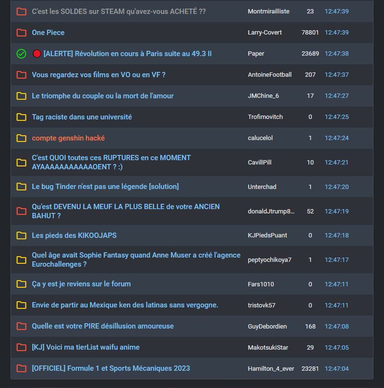Open Le triomphe du couple topic
Image resolution: width=384 pixels, height=388 pixels.
tap(103, 96)
